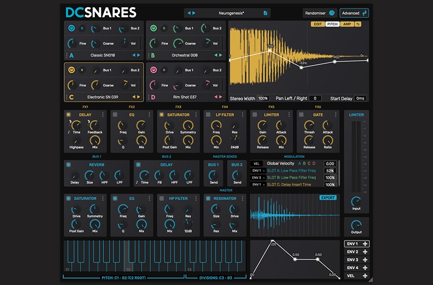
Task: Enable the FX3 SATURATOR effect
Action: pyautogui.click(x=161, y=115)
